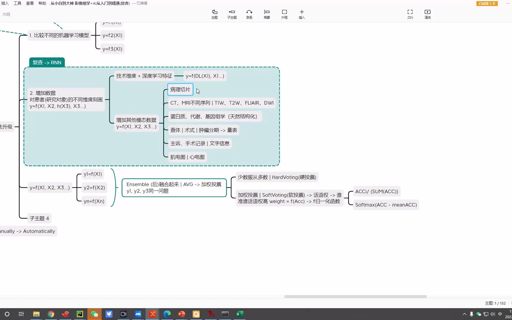Open Task View on the taskbar
Image resolution: width=512 pixels, height=320 pixels.
[x=21, y=314]
